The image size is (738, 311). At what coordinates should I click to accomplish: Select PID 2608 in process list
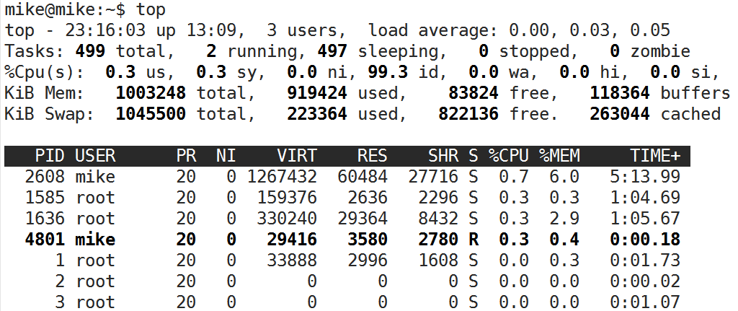[45, 177]
